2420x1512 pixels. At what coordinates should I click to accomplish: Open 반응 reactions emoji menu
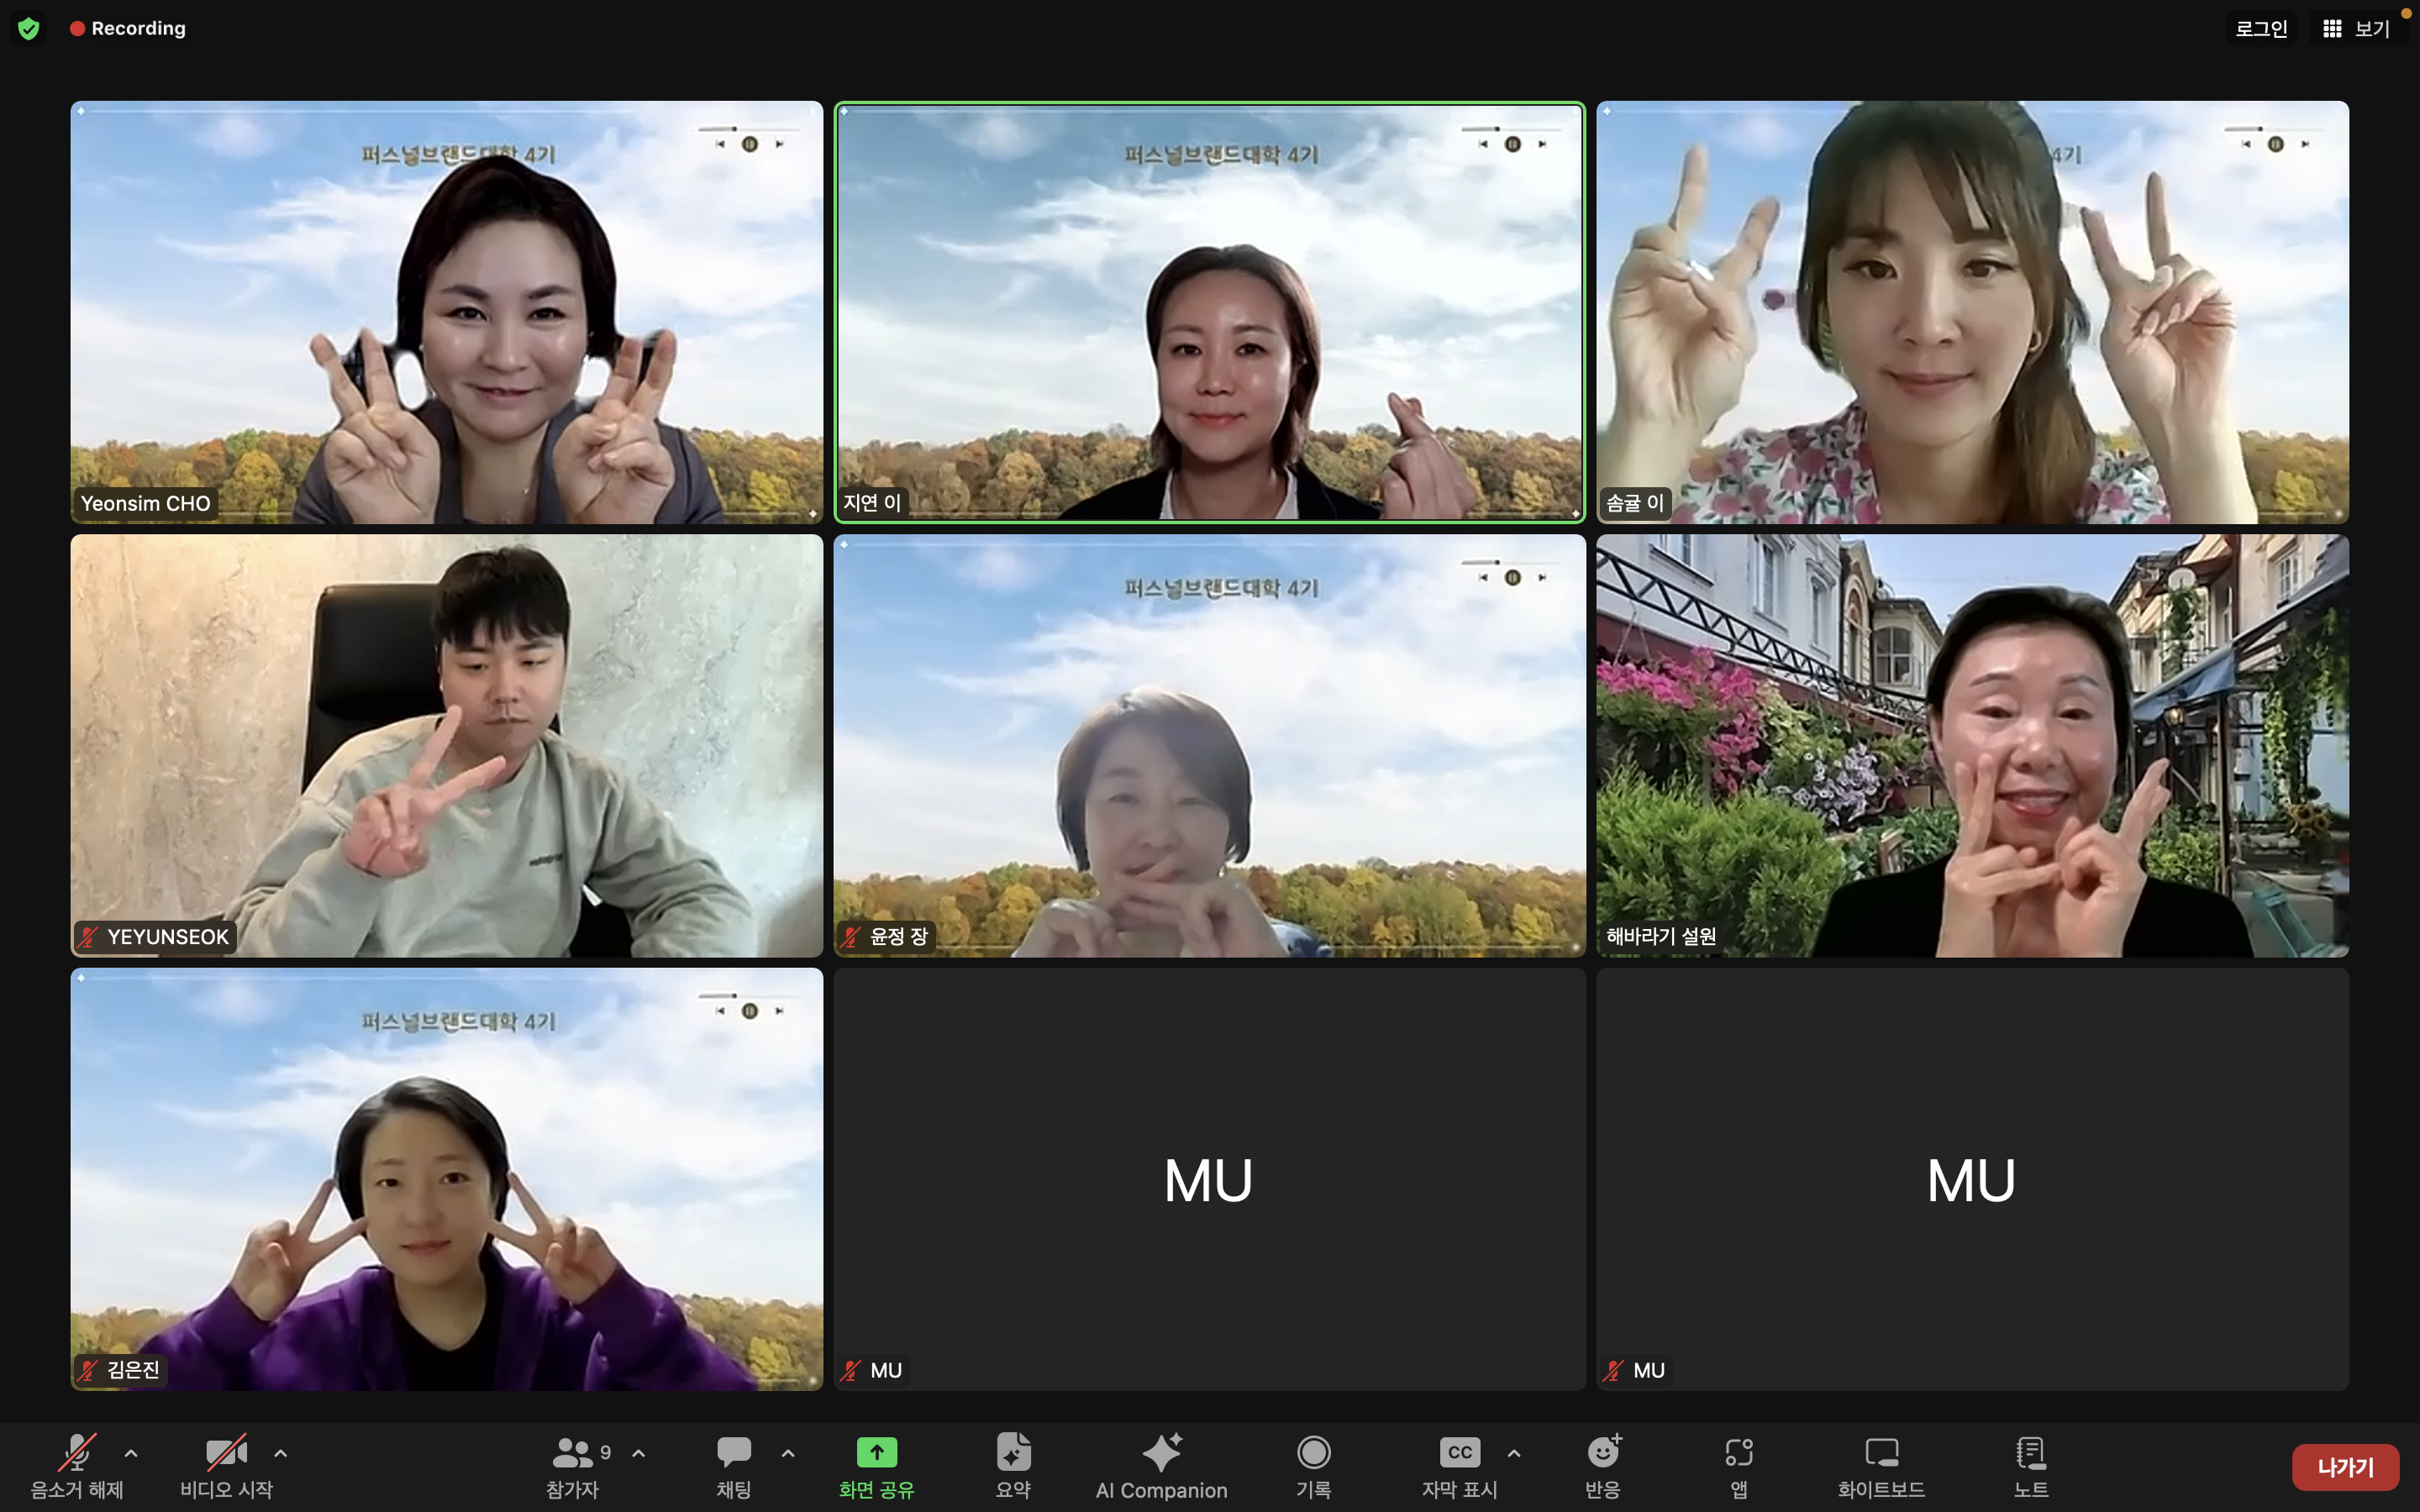pyautogui.click(x=1603, y=1465)
